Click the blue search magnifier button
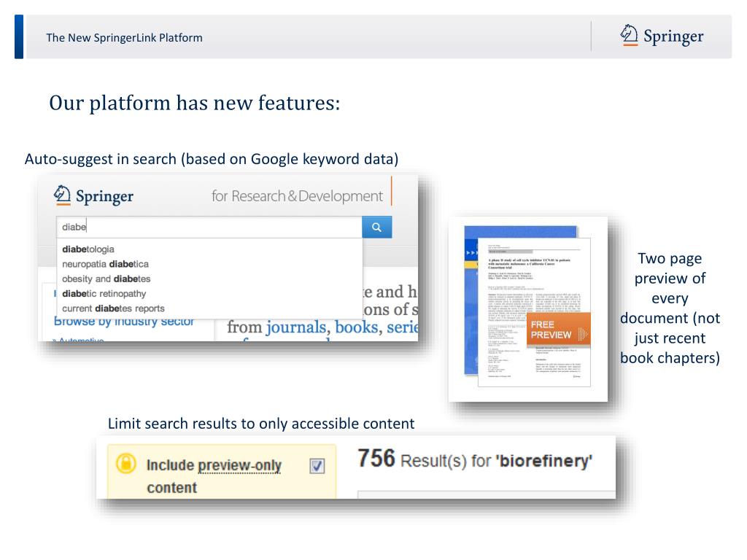Viewport: 747px width, 560px height. (376, 227)
